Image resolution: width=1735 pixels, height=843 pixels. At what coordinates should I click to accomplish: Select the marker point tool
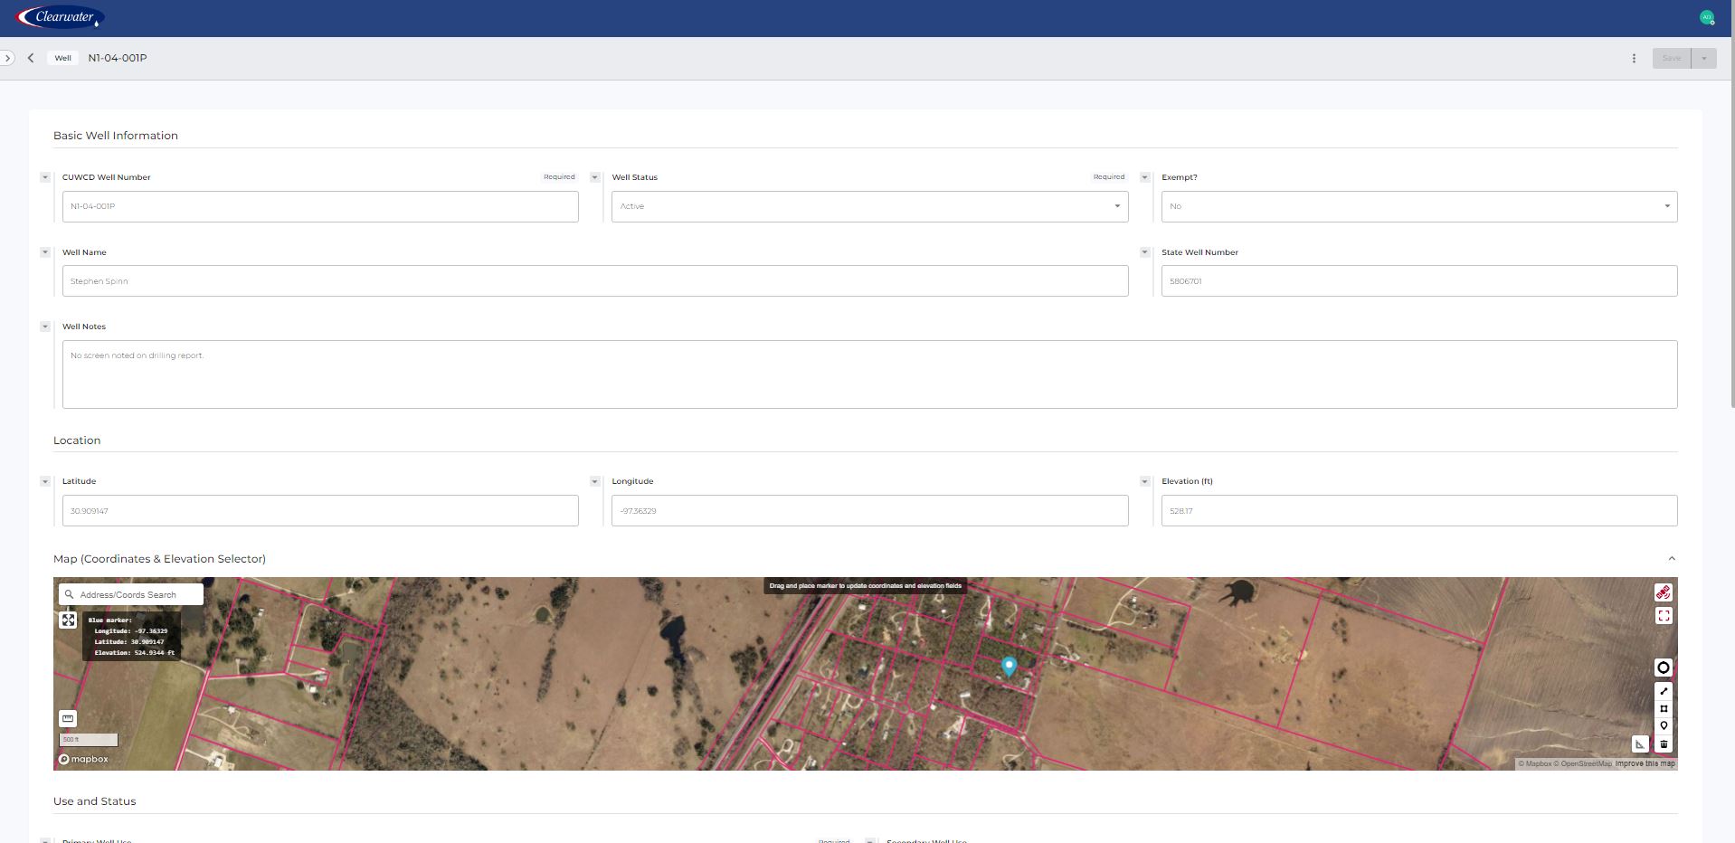pyautogui.click(x=1663, y=726)
